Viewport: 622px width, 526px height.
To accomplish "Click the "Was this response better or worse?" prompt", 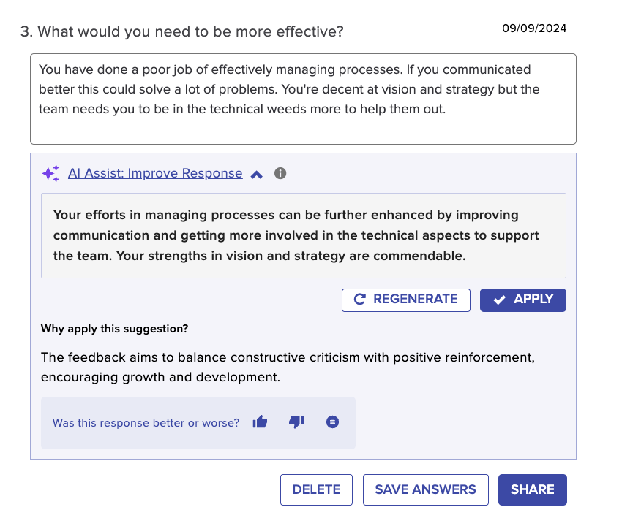I will 146,422.
